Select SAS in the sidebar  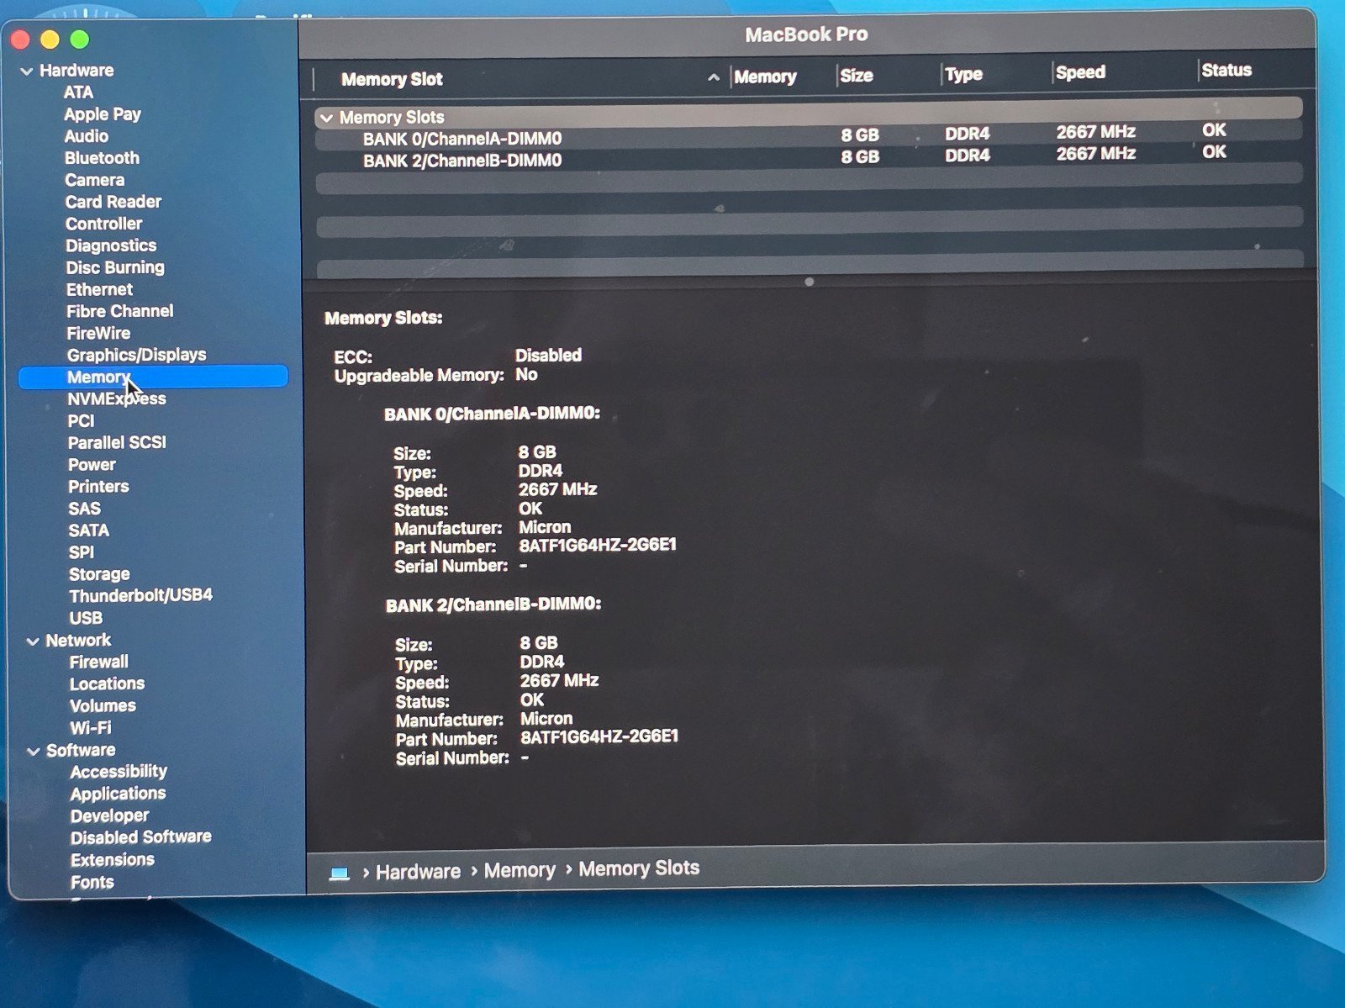tap(84, 509)
